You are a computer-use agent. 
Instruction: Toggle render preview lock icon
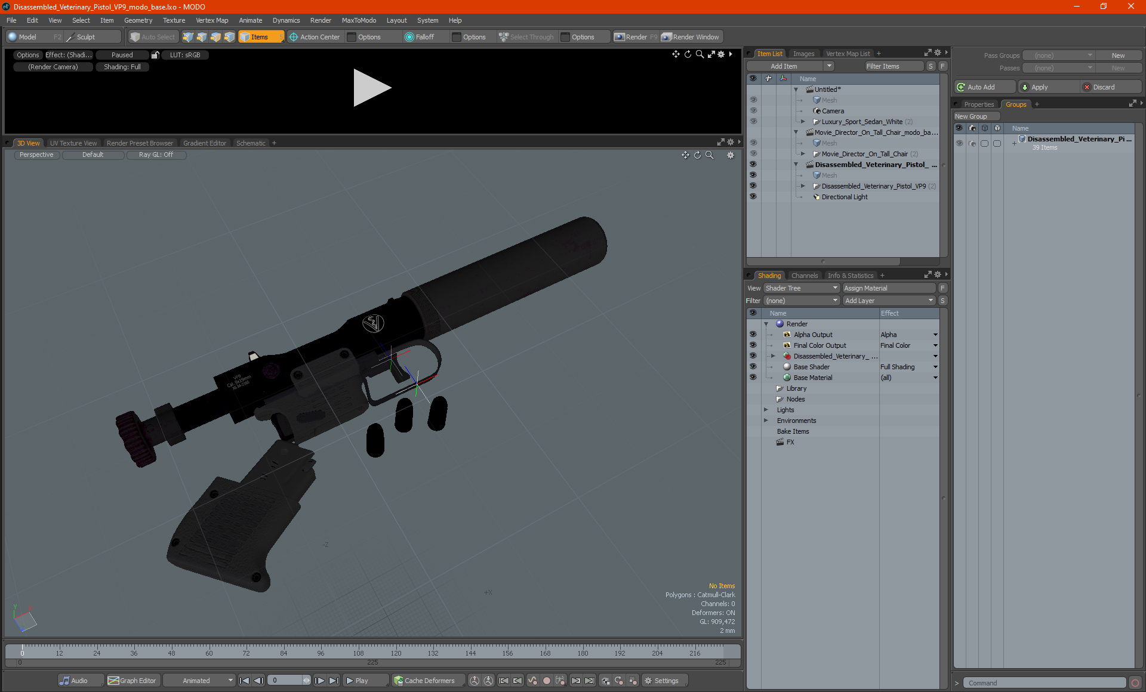155,55
